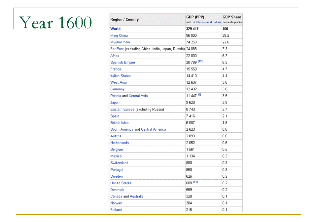Select the Spanish Empire link
Image resolution: width=317 pixels, height=222 pixels.
point(123,63)
